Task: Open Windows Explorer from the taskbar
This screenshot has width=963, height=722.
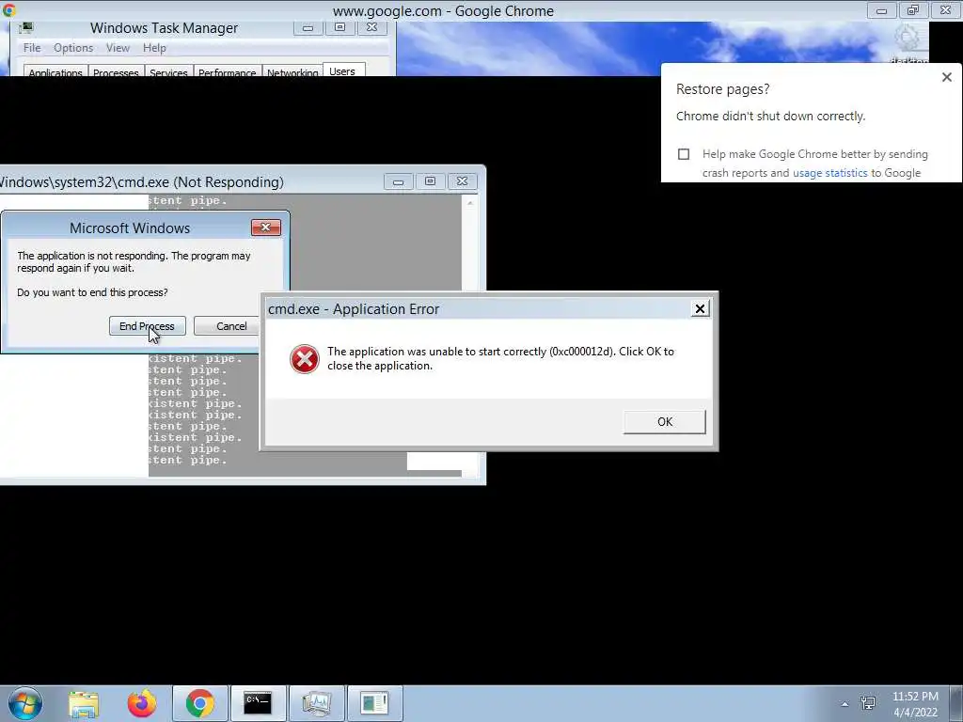Action: (84, 703)
